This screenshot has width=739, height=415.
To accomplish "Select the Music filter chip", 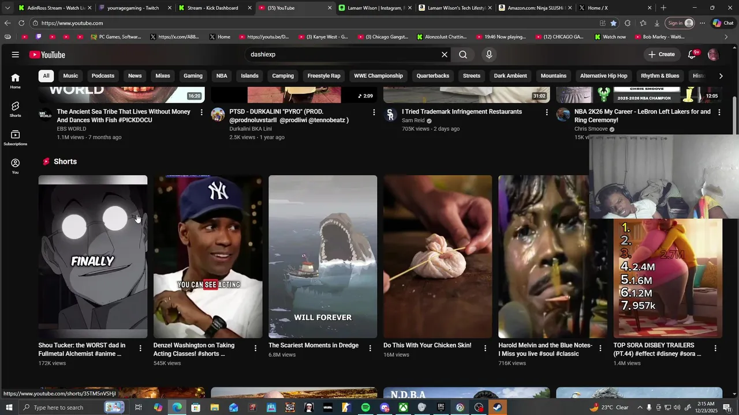I will [70, 76].
